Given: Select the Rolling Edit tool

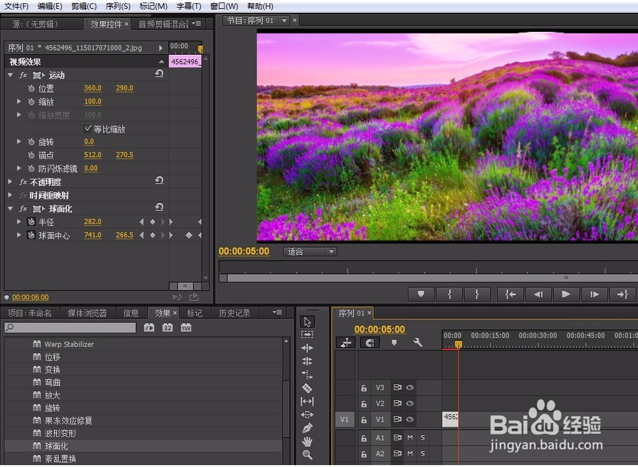Looking at the screenshot, I should click(x=308, y=361).
